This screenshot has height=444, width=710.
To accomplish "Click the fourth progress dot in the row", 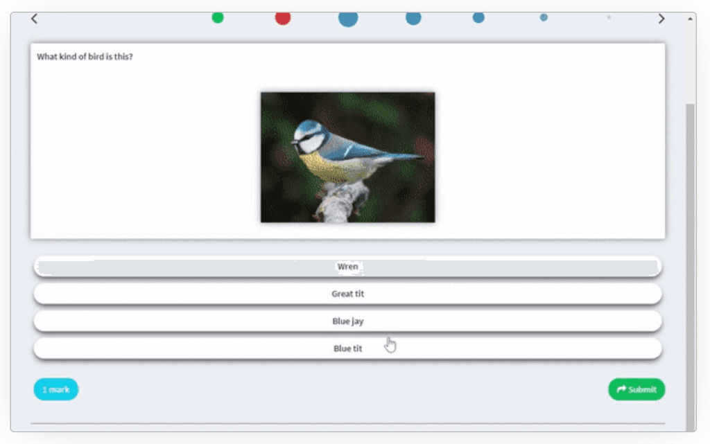I will pos(413,18).
